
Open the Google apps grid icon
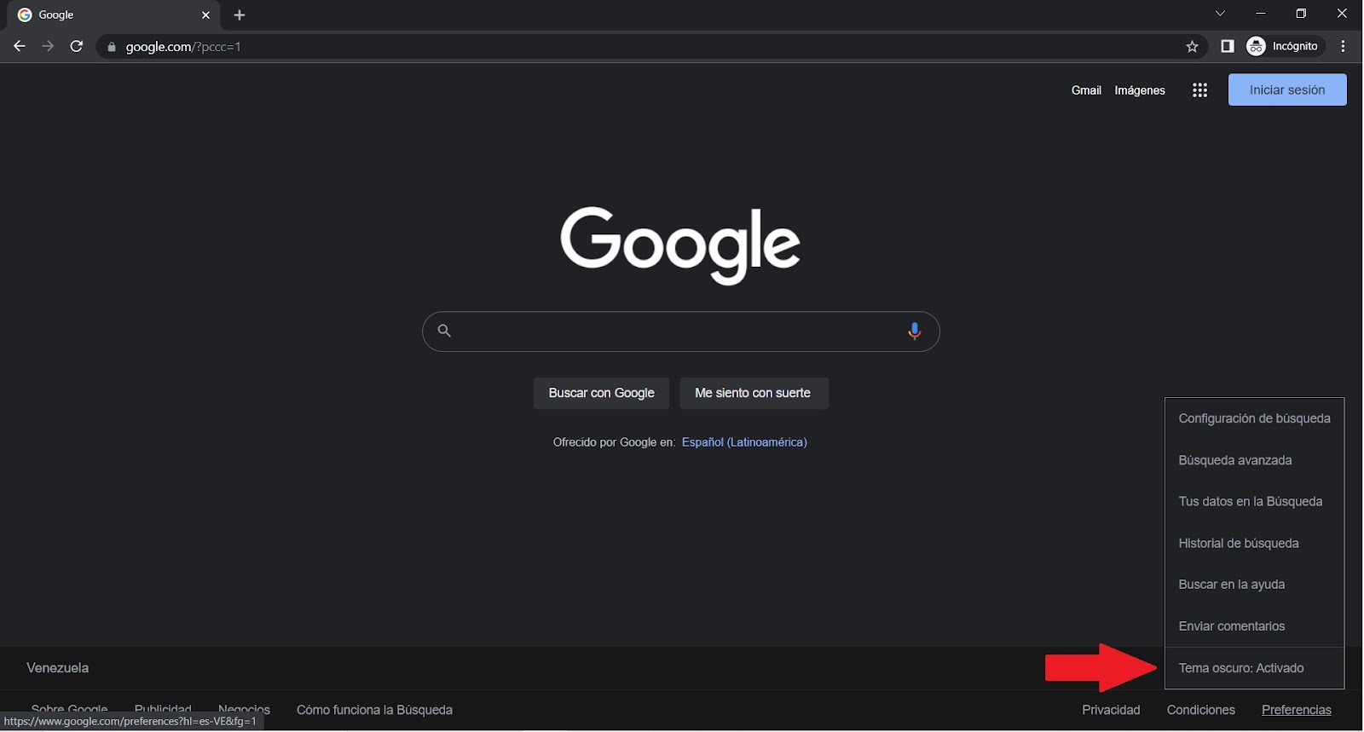point(1199,90)
